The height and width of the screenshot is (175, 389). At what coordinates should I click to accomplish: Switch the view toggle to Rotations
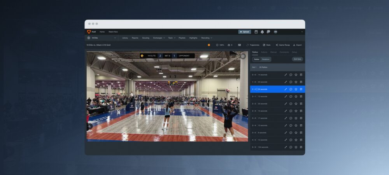pos(266,59)
